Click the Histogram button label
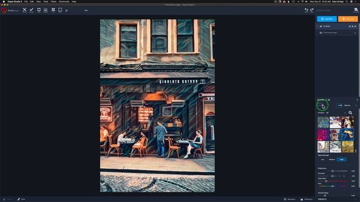 [308, 199]
